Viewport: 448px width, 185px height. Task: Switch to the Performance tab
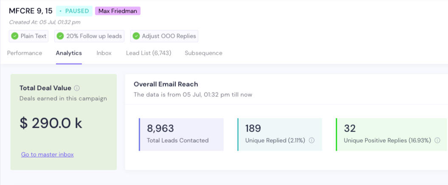pyautogui.click(x=25, y=53)
